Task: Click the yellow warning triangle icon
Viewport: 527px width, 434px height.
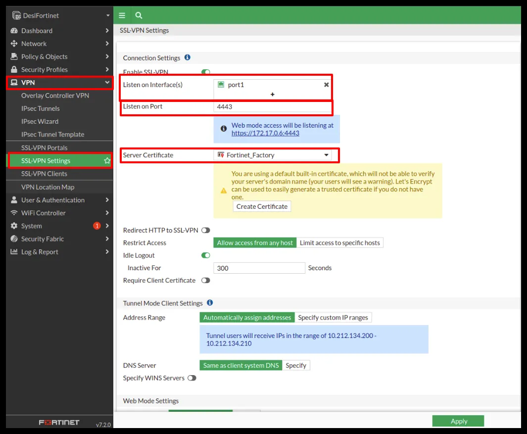Action: [224, 191]
